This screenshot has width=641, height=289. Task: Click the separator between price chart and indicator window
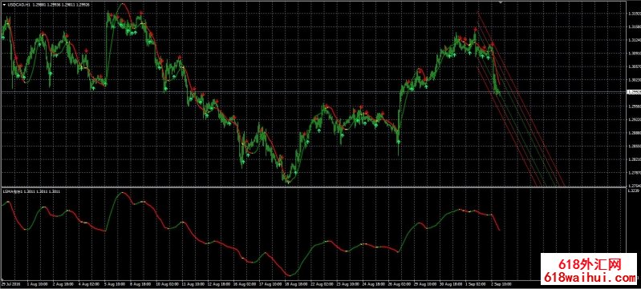tap(313, 187)
